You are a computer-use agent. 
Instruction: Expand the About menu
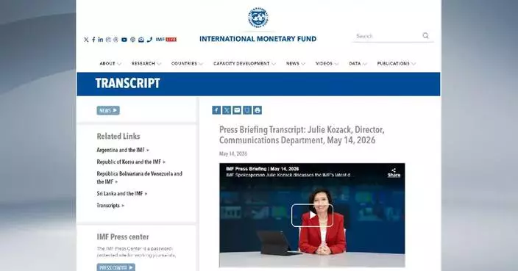click(x=110, y=63)
